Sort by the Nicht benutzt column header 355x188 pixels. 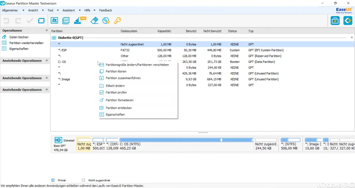[210, 31]
